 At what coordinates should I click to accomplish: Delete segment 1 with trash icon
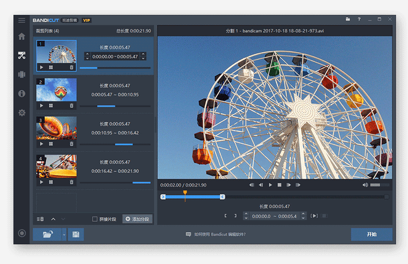[71, 67]
